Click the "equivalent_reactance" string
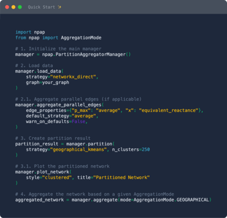Image resolution: width=227 pixels, height=218 pixels. coord(169,110)
